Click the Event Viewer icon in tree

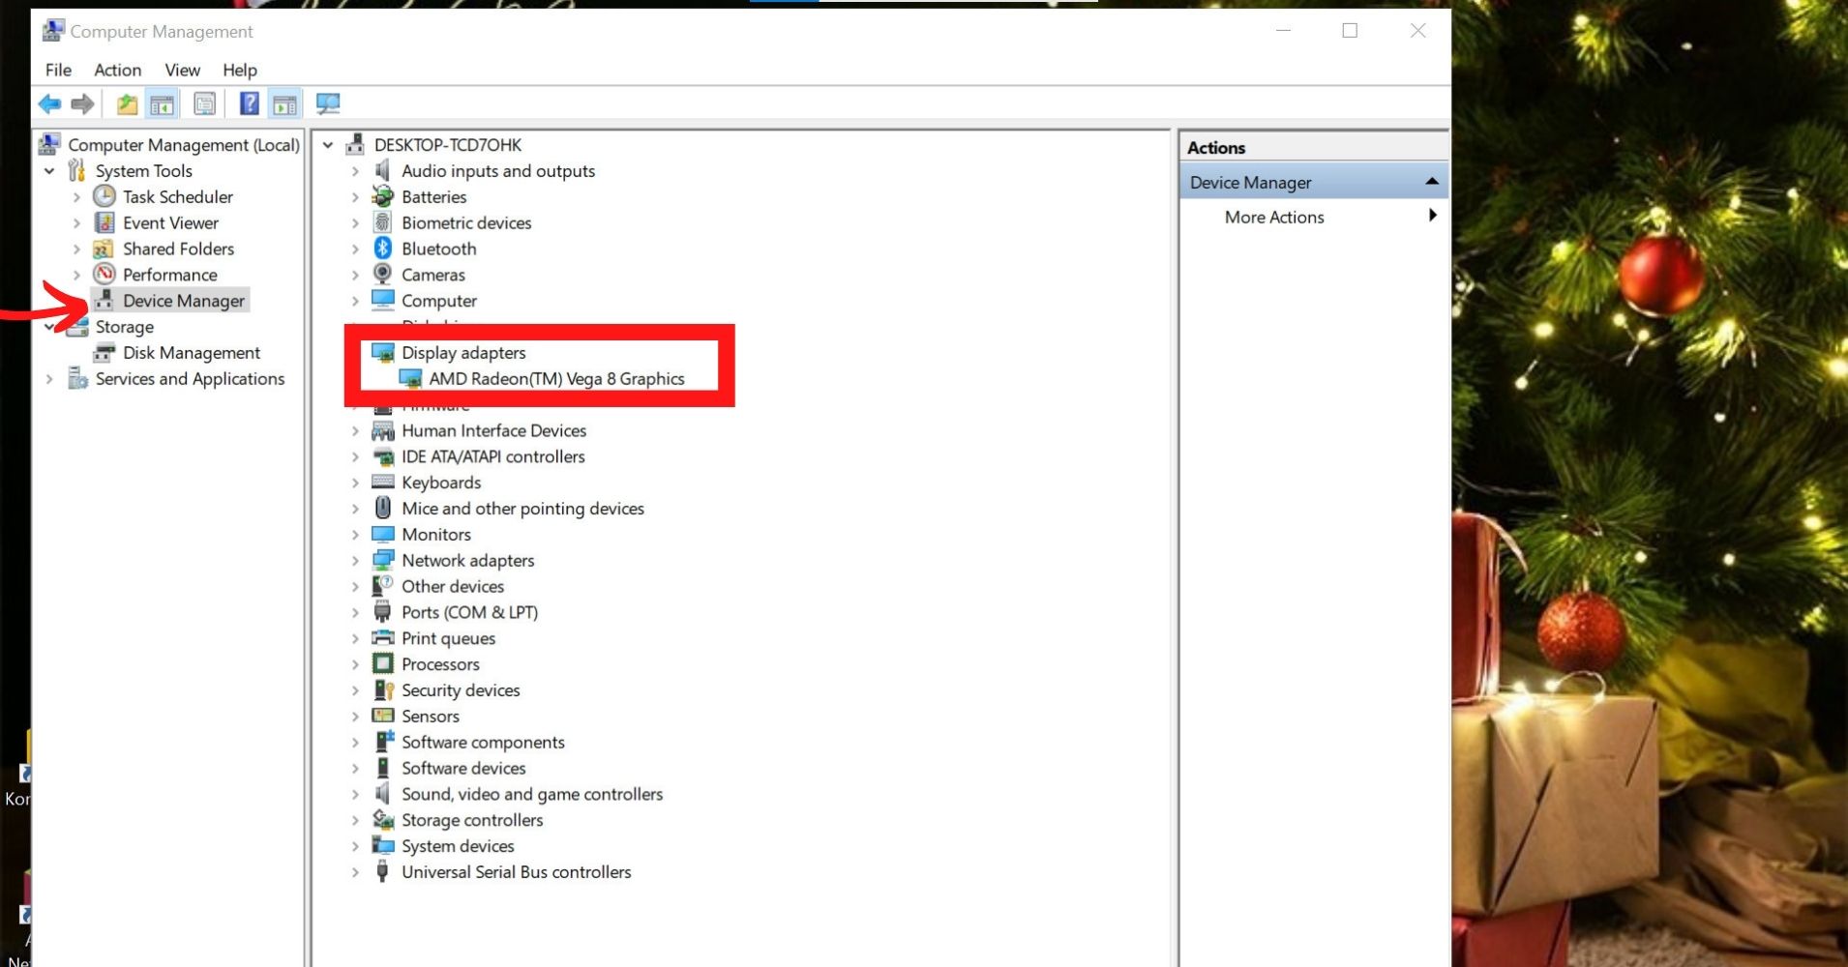(104, 222)
